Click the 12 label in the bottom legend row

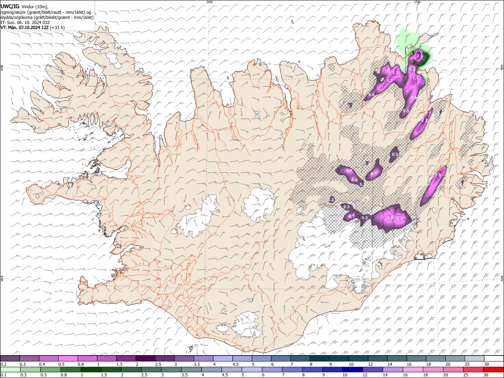(x=366, y=375)
